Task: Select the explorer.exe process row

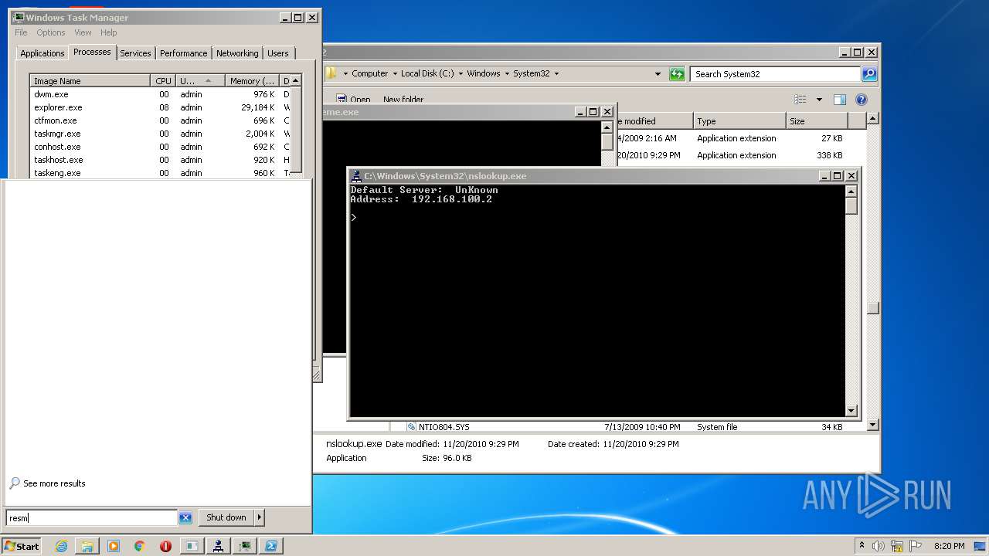Action: [x=161, y=107]
